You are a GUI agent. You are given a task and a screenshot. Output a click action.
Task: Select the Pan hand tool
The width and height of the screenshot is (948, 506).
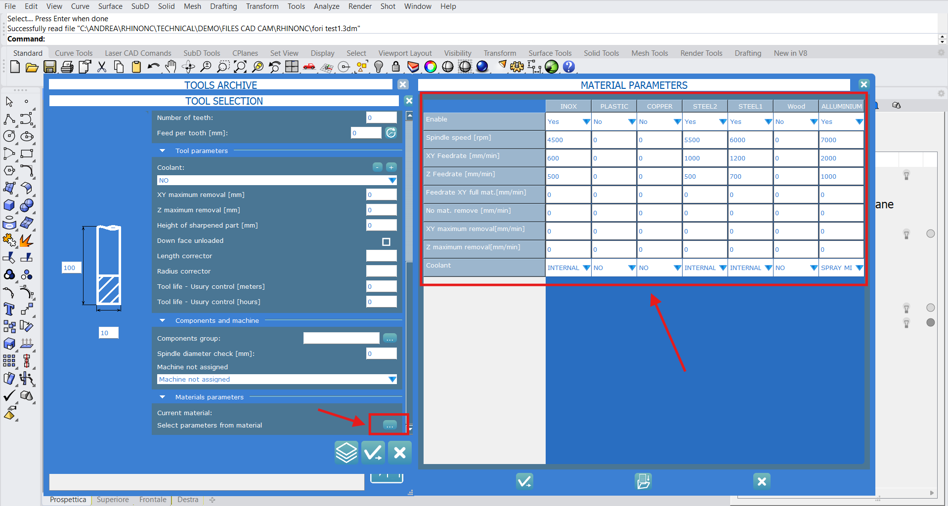pyautogui.click(x=171, y=67)
